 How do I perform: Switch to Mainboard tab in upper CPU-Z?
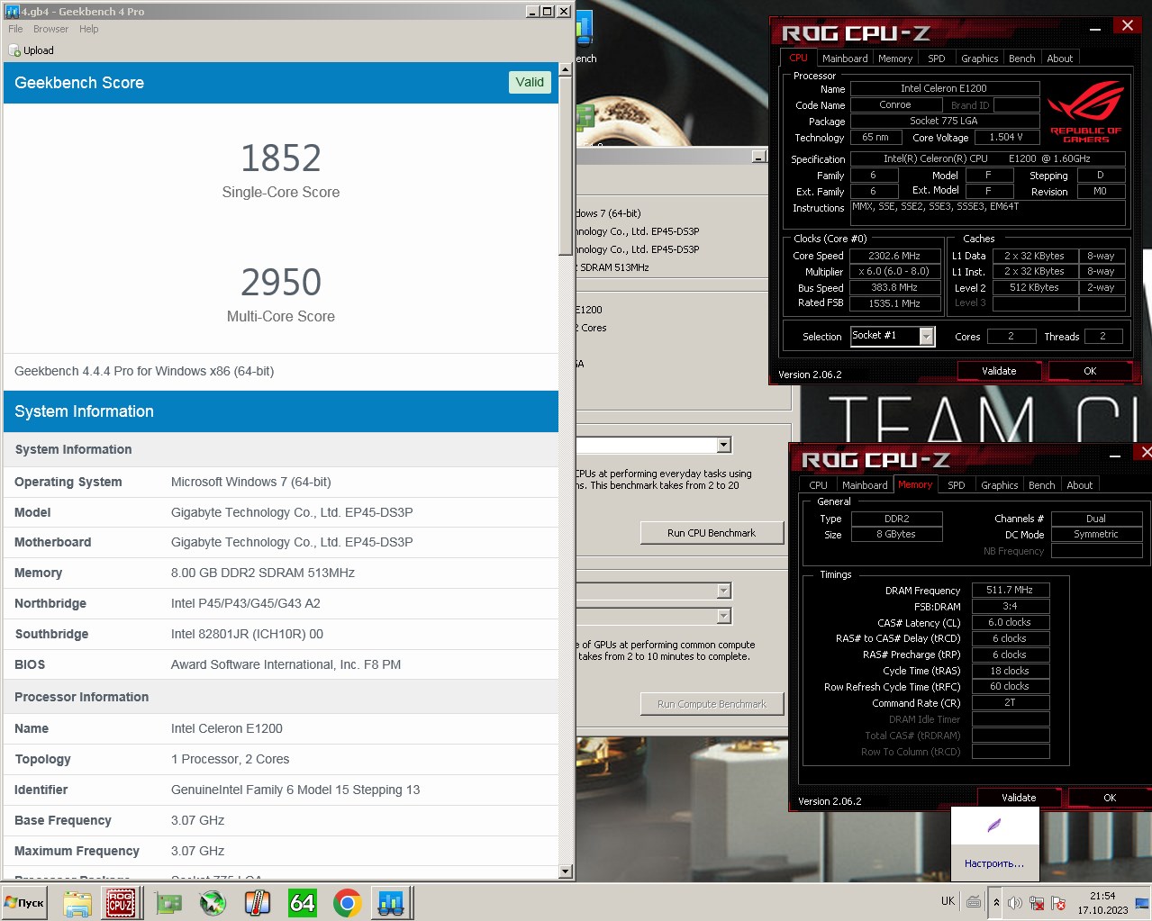[x=845, y=59]
